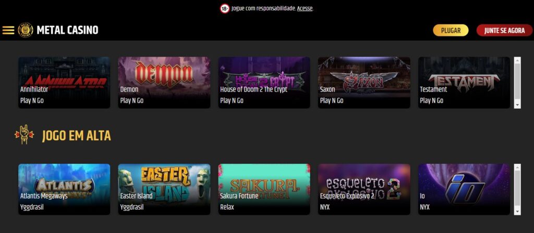Screen dimensions: 534x233
Task: Click the 18+ age restriction icon
Action: pyautogui.click(x=224, y=9)
